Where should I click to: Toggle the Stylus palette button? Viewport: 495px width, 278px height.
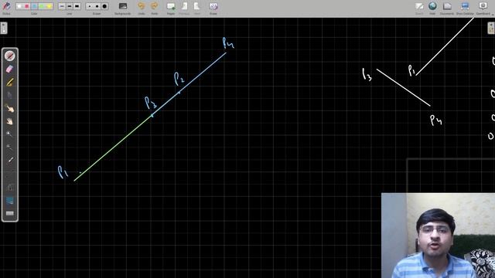click(x=6, y=8)
